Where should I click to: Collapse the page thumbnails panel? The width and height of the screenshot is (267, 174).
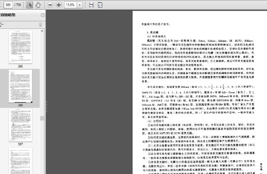[43, 15]
